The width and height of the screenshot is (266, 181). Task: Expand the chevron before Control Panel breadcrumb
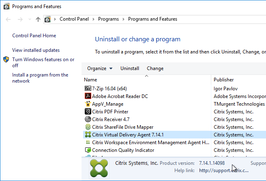tap(55, 19)
